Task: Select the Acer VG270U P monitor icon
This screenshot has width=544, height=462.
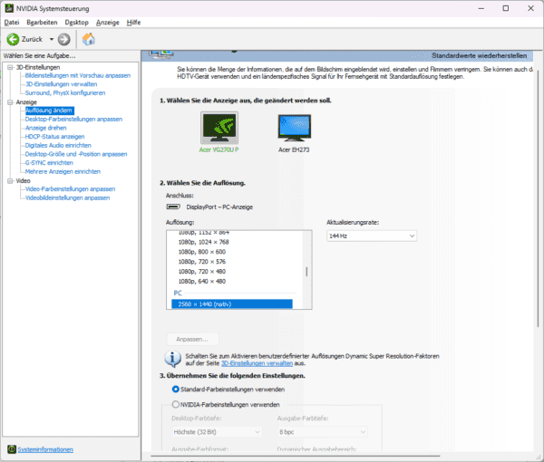Action: pos(219,128)
